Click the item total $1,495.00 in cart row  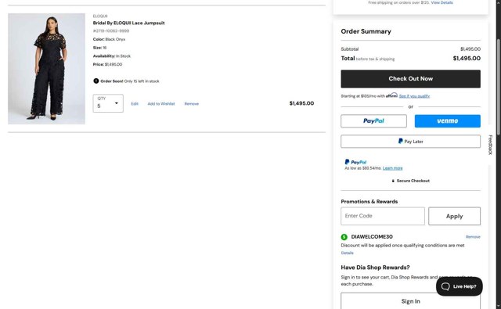click(x=301, y=103)
